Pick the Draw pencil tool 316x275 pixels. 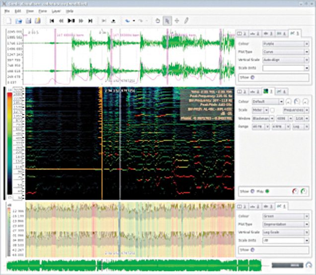tap(186, 21)
